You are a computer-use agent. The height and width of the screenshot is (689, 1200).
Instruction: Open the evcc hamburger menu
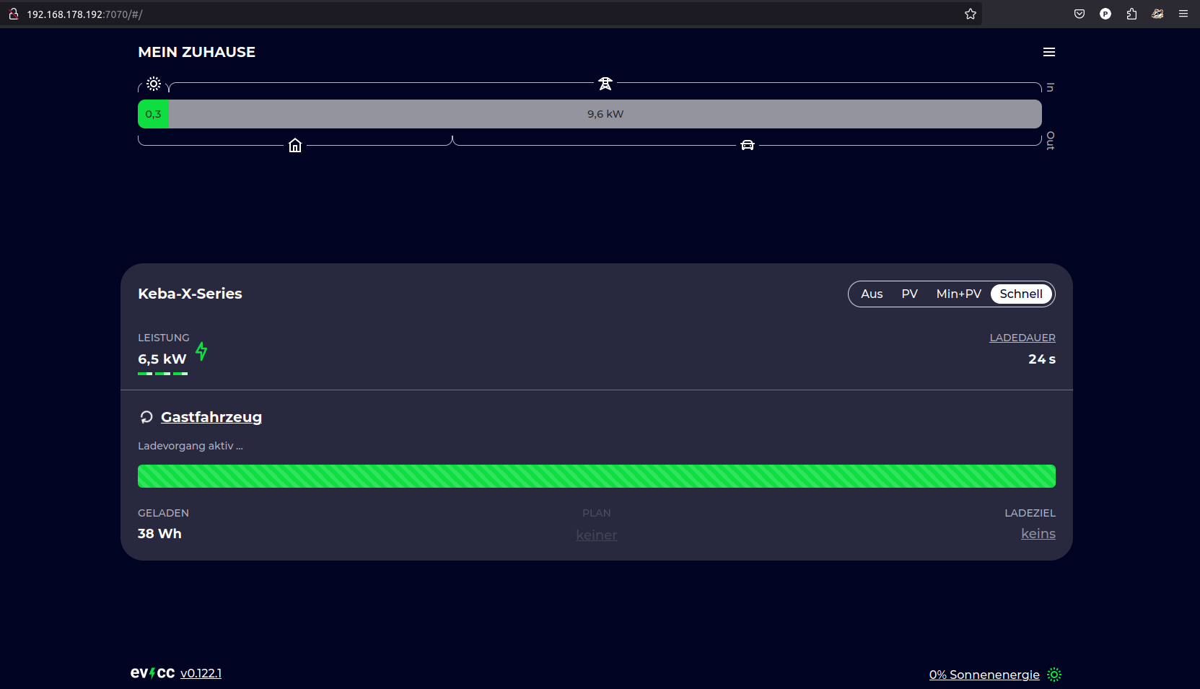[1049, 52]
